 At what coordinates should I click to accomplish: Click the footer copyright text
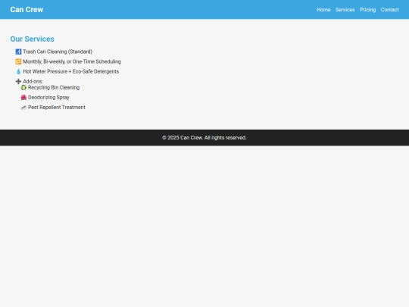click(x=204, y=137)
